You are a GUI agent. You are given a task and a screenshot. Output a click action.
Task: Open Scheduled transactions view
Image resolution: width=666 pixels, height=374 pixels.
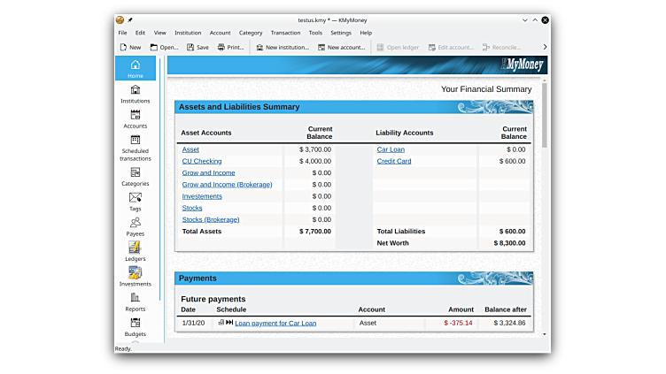(x=135, y=147)
